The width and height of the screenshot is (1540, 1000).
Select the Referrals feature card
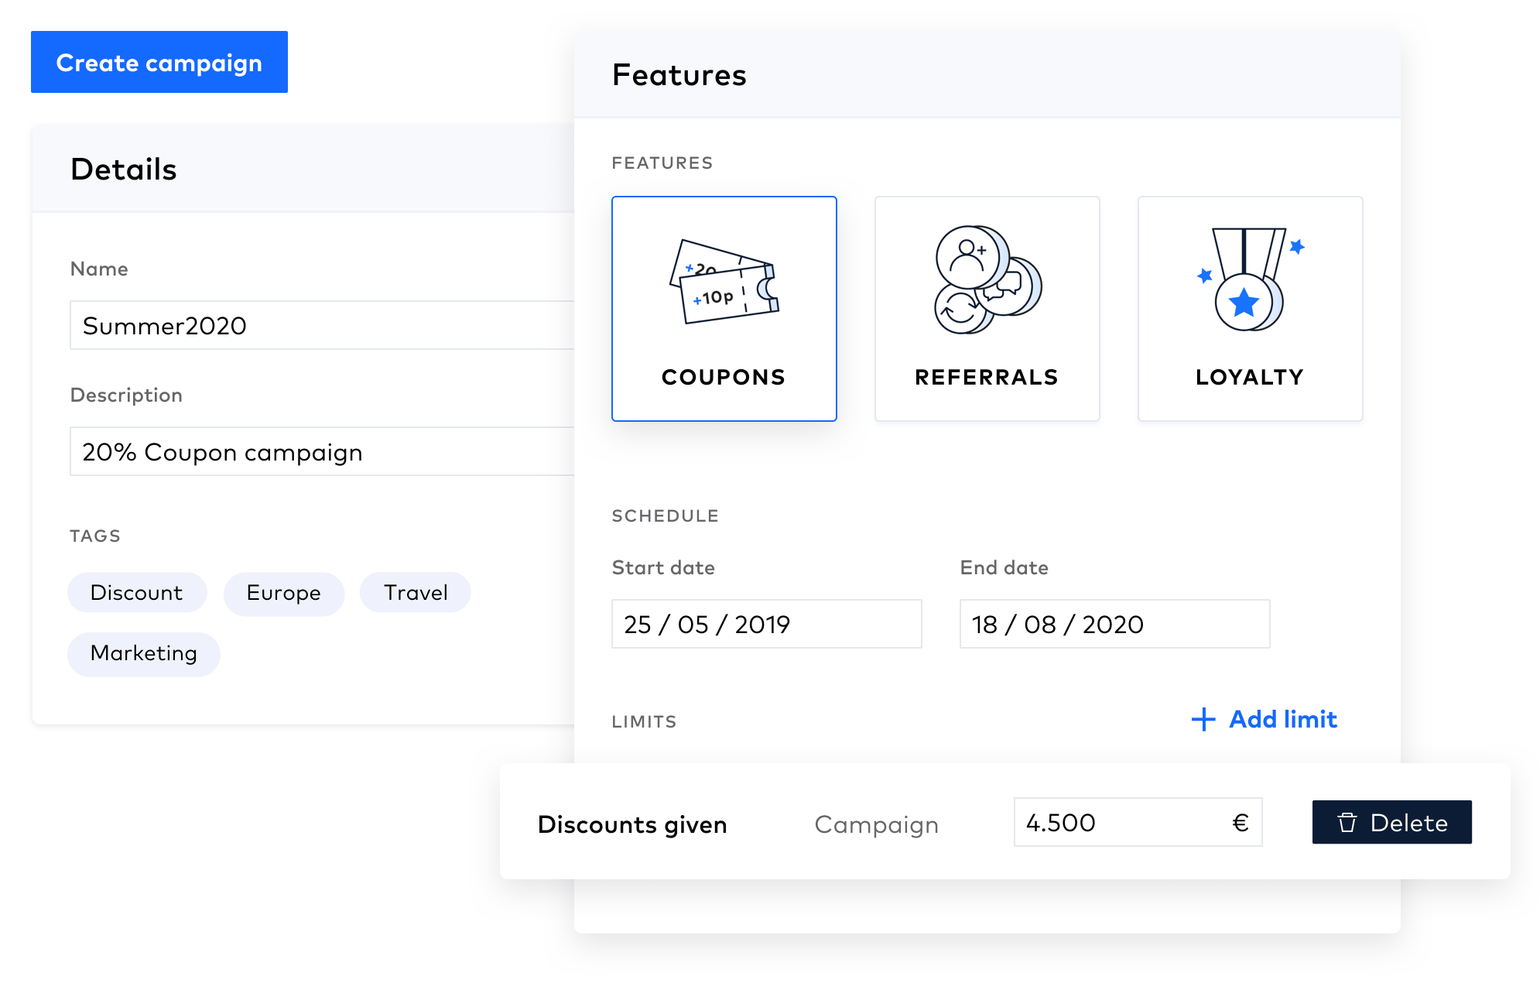point(987,309)
